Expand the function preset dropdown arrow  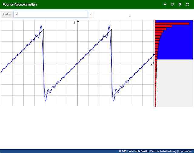91,14
